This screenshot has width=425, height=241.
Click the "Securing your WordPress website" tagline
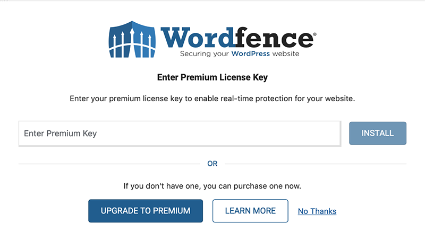[240, 54]
